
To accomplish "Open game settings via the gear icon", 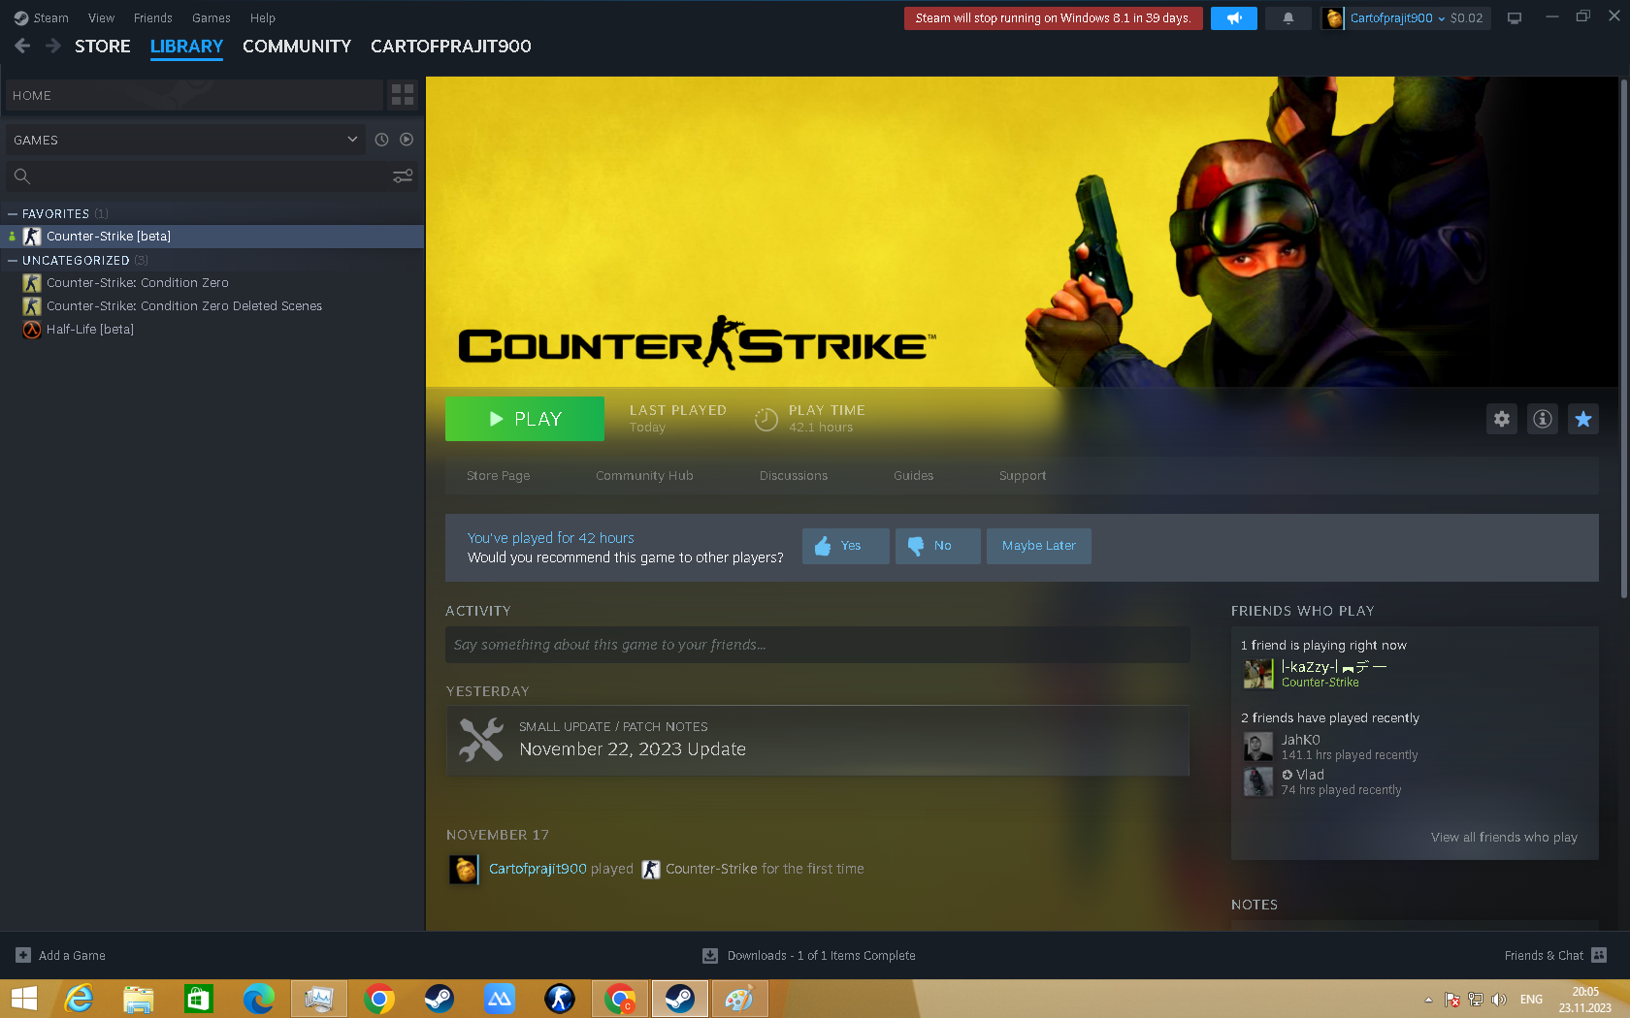I will 1501,419.
